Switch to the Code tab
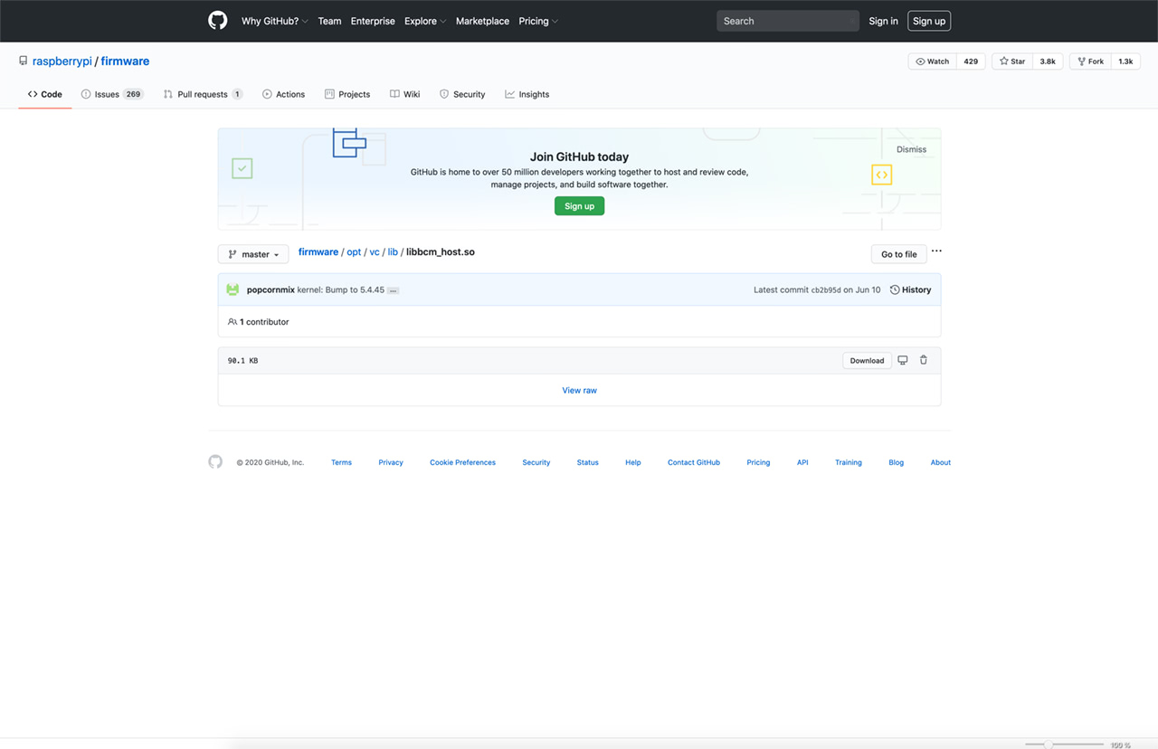Viewport: 1158px width, 749px height. click(45, 94)
